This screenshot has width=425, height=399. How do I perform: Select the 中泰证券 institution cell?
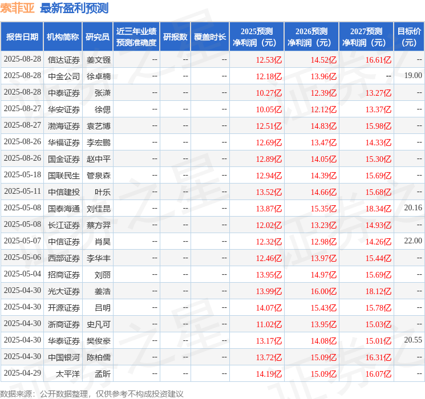[64, 93]
